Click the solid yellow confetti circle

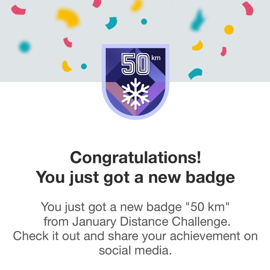click(229, 29)
